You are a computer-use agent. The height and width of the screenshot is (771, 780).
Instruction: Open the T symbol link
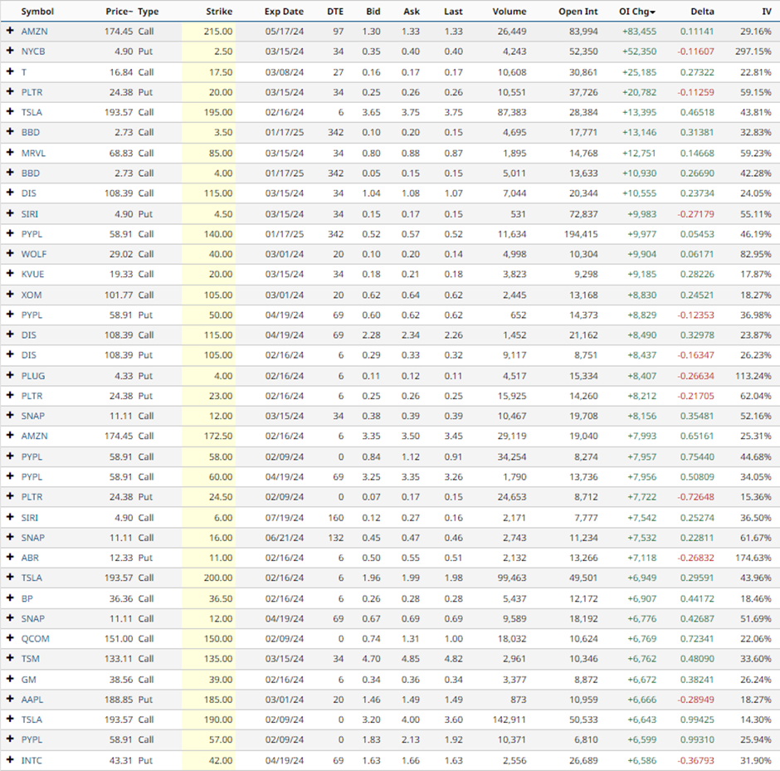pyautogui.click(x=24, y=71)
